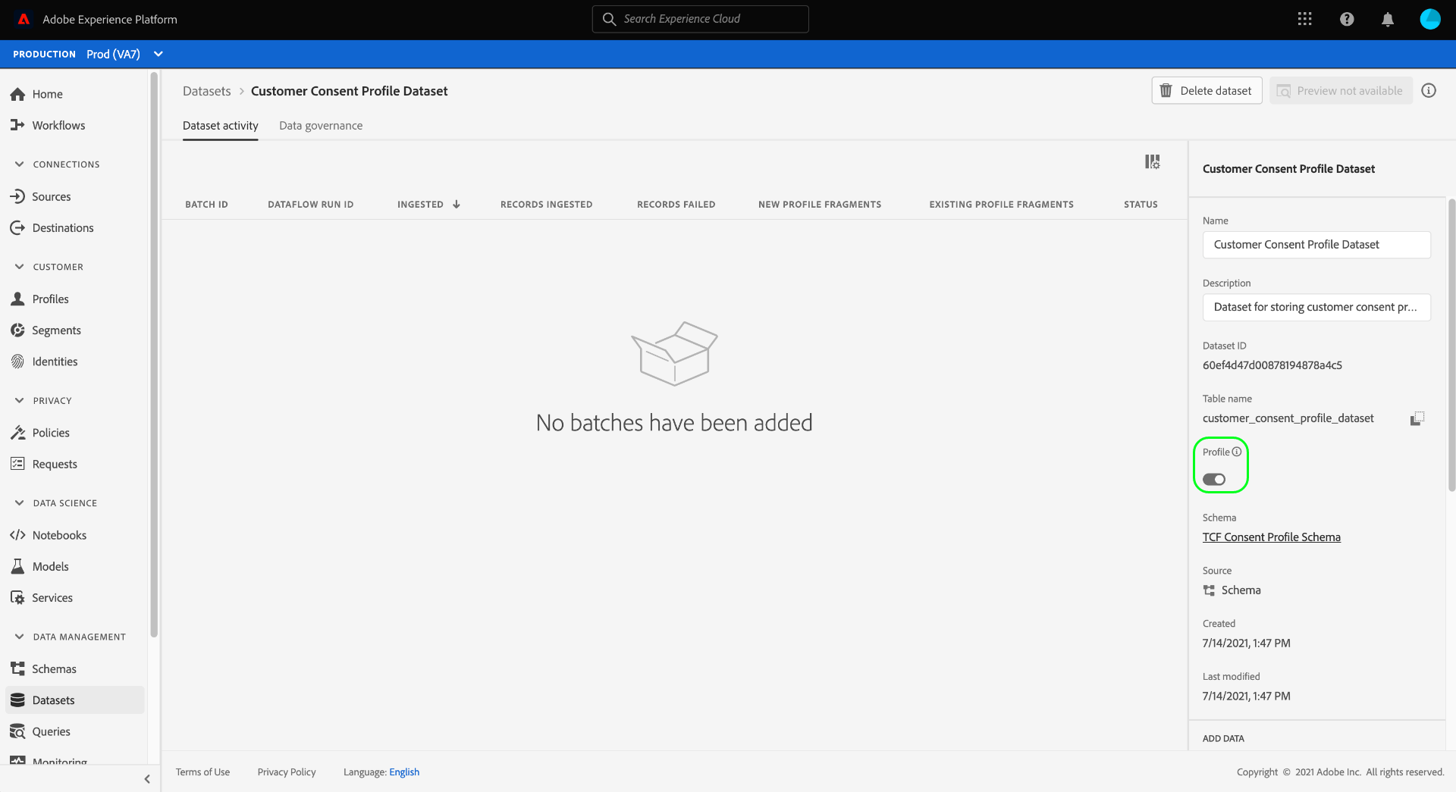Click the Profiles person icon

click(x=17, y=299)
